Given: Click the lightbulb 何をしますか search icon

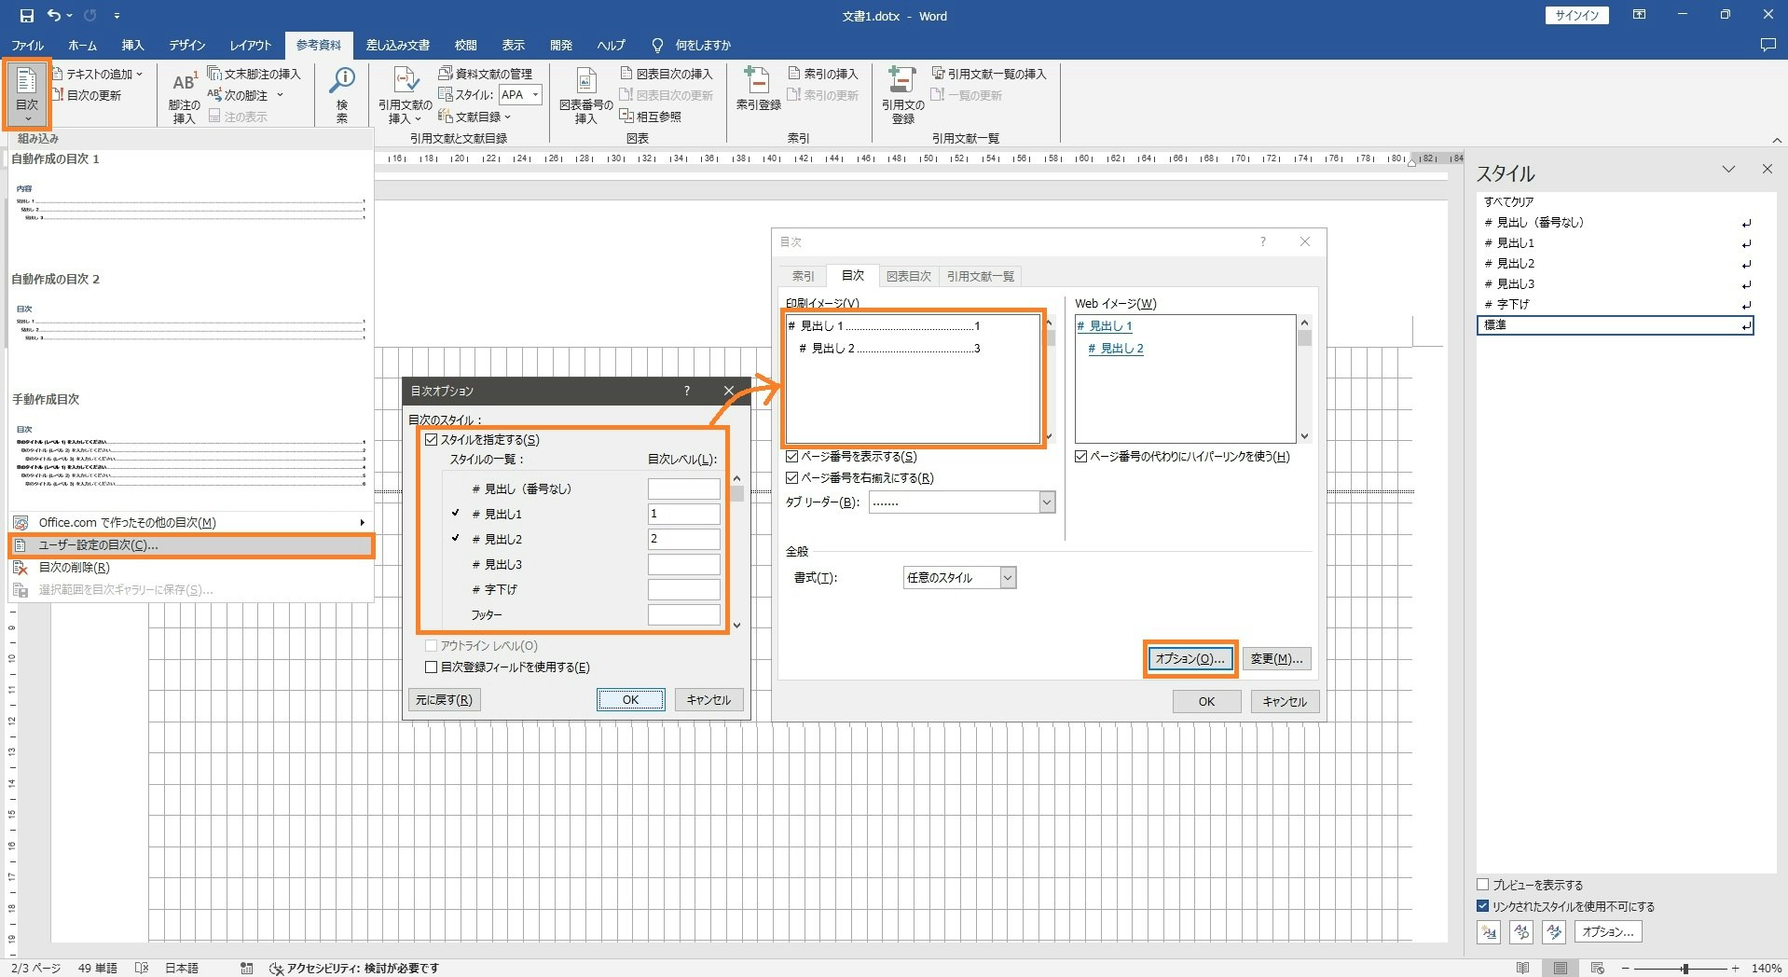Looking at the screenshot, I should tap(657, 45).
